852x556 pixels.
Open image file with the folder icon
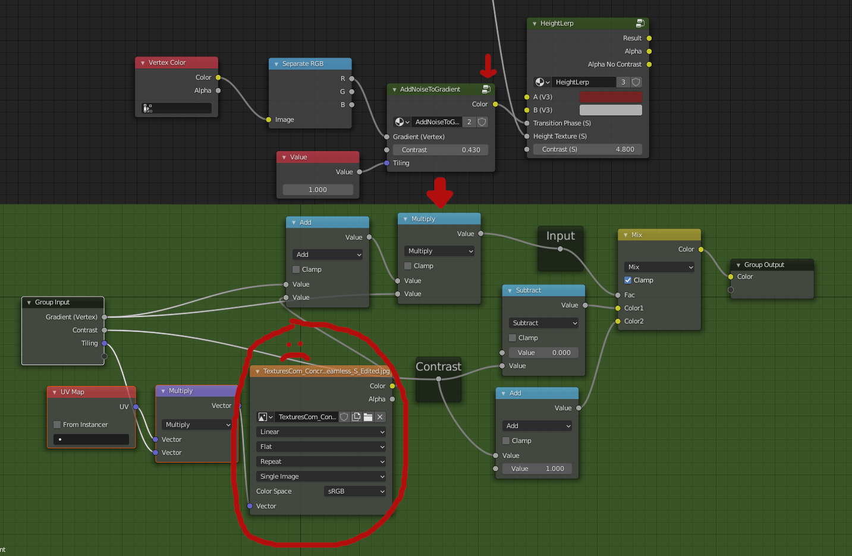click(x=368, y=417)
